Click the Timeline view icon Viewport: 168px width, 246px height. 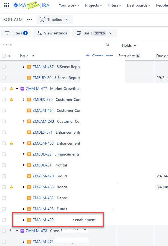coord(43,19)
